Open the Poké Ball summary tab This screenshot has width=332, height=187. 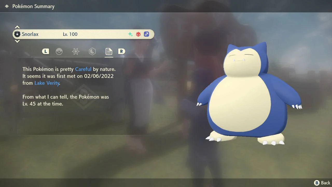[59, 51]
